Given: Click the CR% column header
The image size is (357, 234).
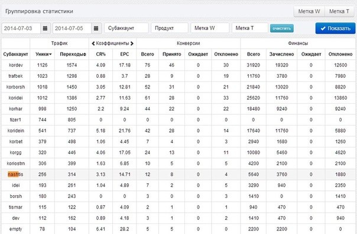Looking at the screenshot, I should pyautogui.click(x=100, y=54).
